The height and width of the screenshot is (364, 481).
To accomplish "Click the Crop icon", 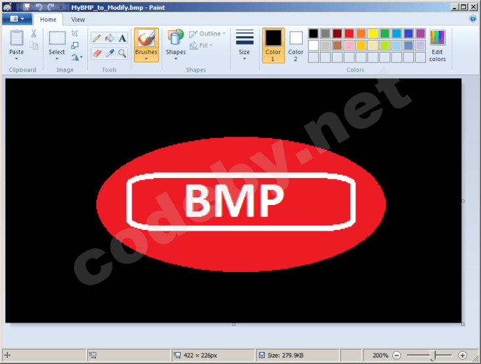I will point(74,34).
